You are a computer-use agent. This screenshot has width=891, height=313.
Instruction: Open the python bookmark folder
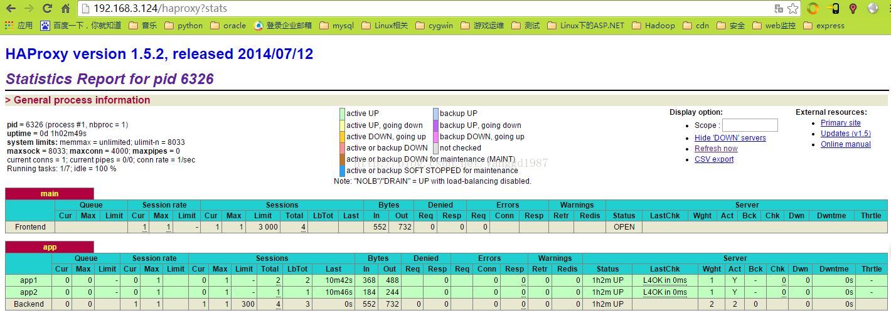click(x=184, y=26)
